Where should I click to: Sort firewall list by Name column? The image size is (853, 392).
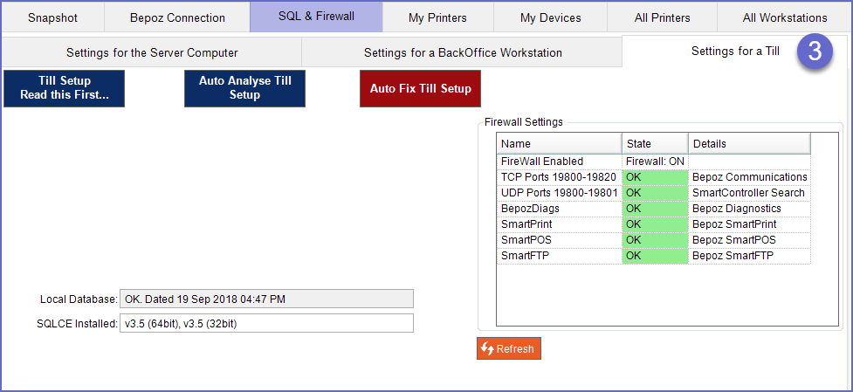tap(559, 143)
